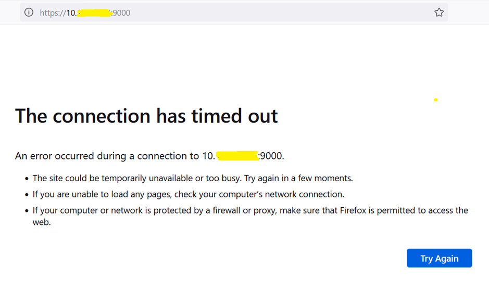
Task: Click the yellow redaction in the error message
Action: tap(237, 156)
